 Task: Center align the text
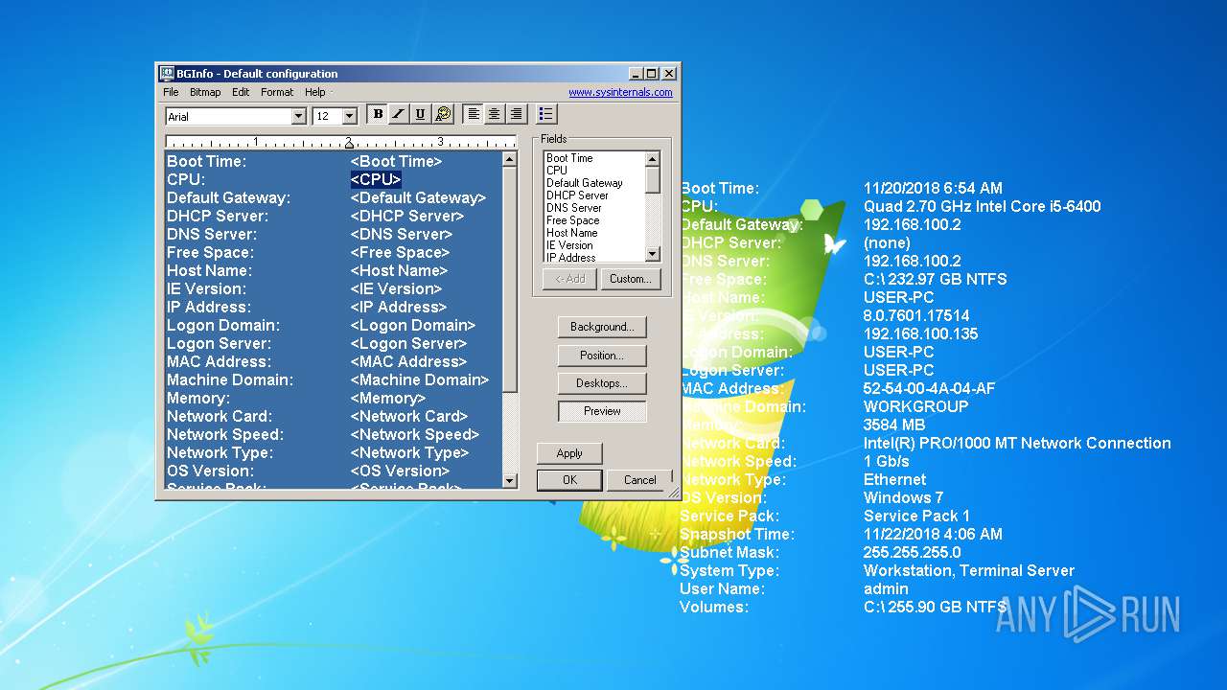495,114
